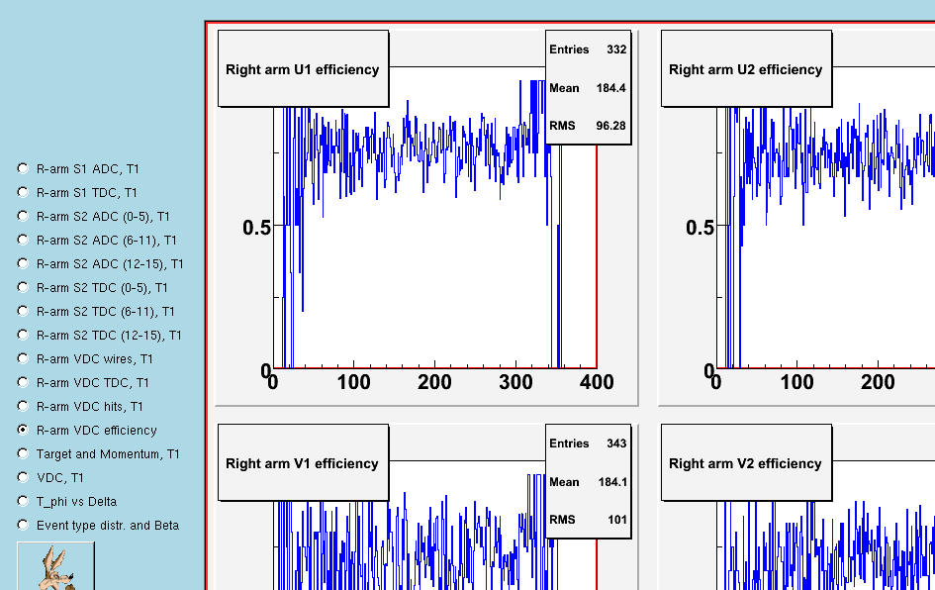Click the U1 plot x-axis label 400
This screenshot has height=590, width=935.
pyautogui.click(x=597, y=382)
